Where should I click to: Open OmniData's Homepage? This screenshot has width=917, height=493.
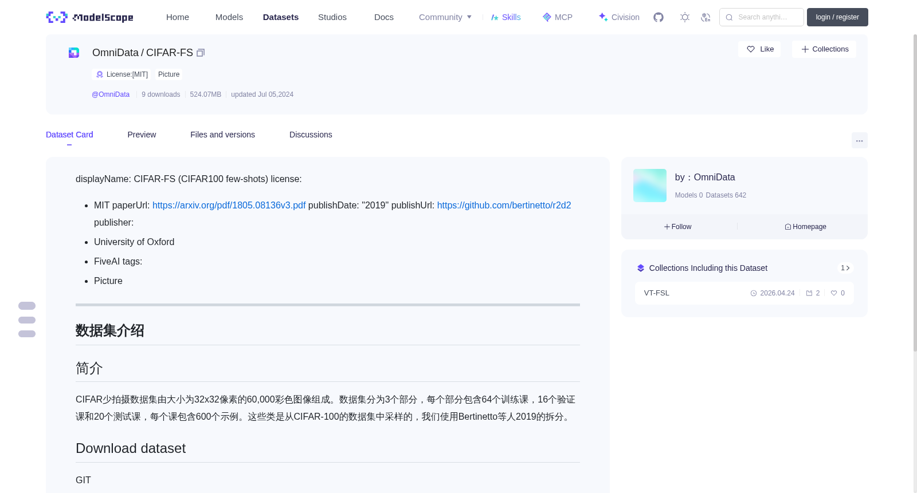[x=805, y=227]
